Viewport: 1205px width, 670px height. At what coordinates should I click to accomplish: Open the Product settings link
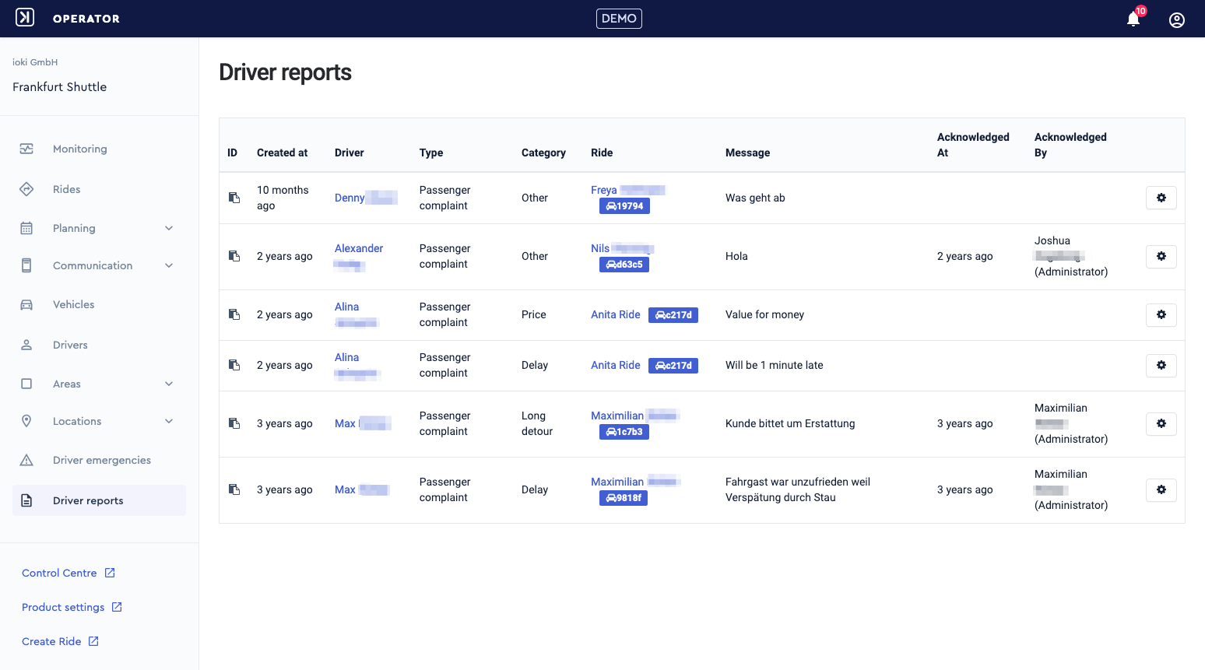point(72,607)
